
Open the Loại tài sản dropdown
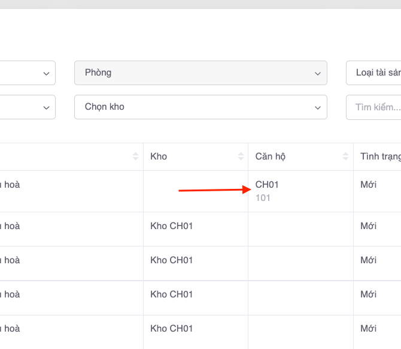[375, 73]
